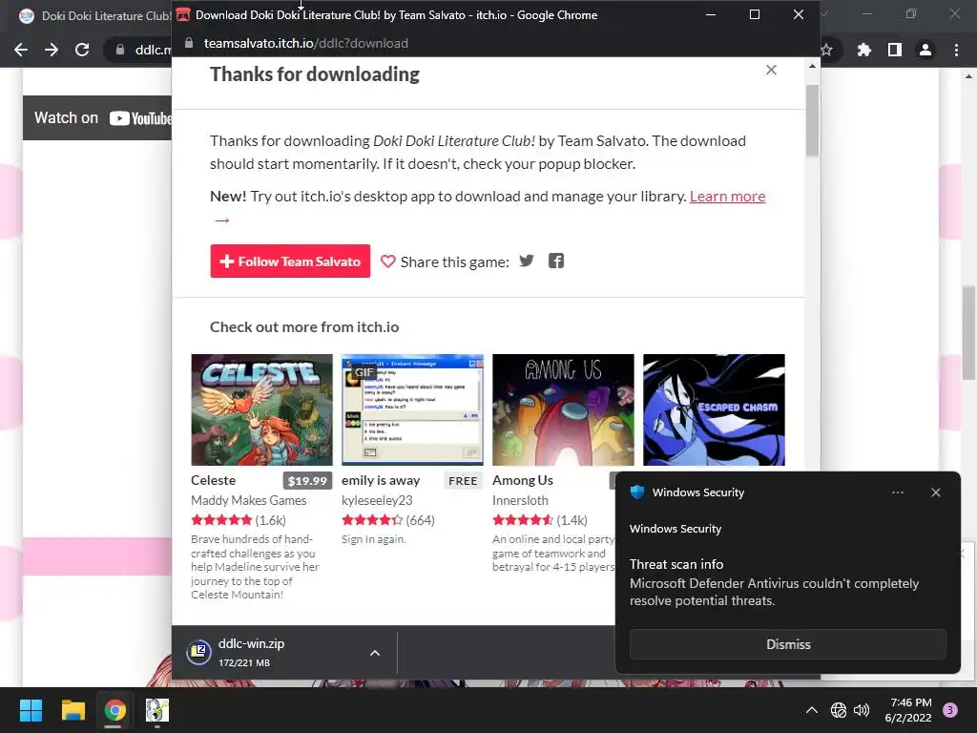Open Windows Security notification options menu
Screen dimensions: 977x733
[897, 492]
